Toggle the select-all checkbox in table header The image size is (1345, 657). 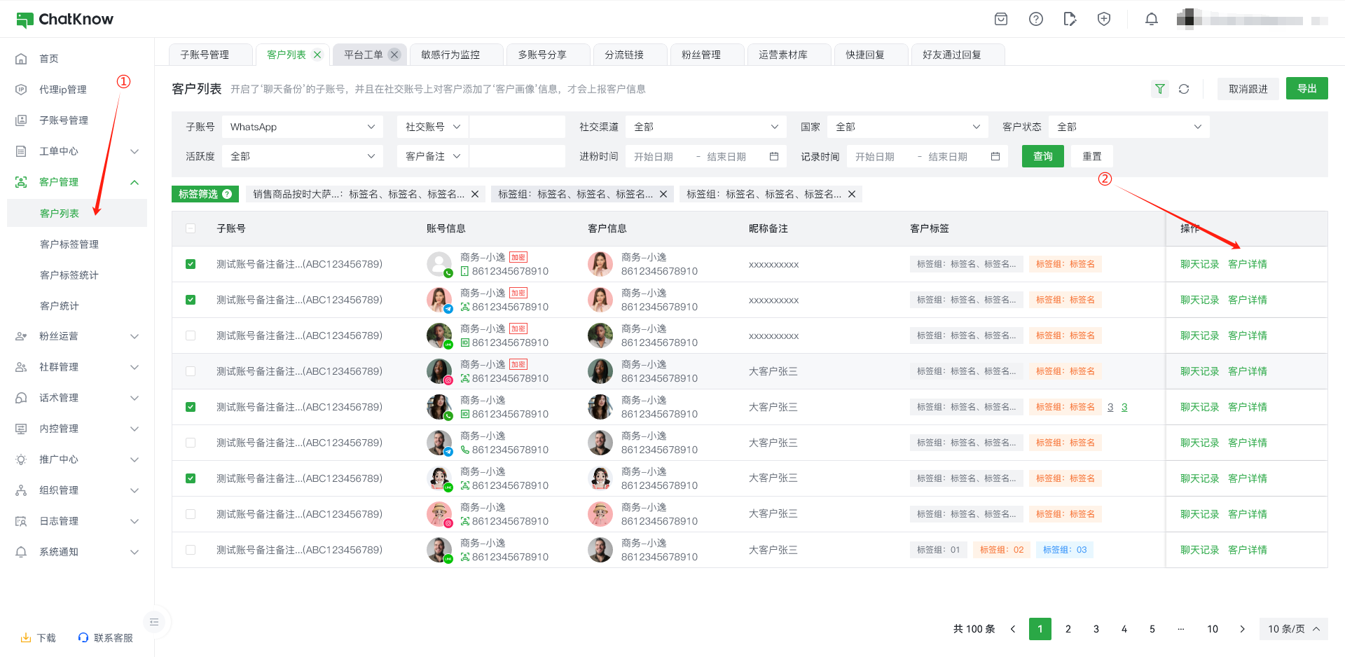coord(191,228)
